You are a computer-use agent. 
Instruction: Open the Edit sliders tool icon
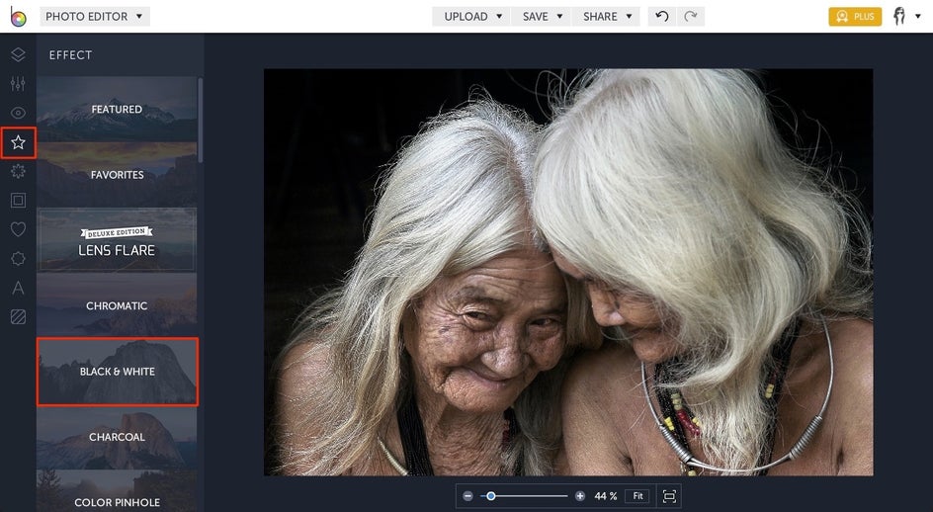pyautogui.click(x=18, y=83)
